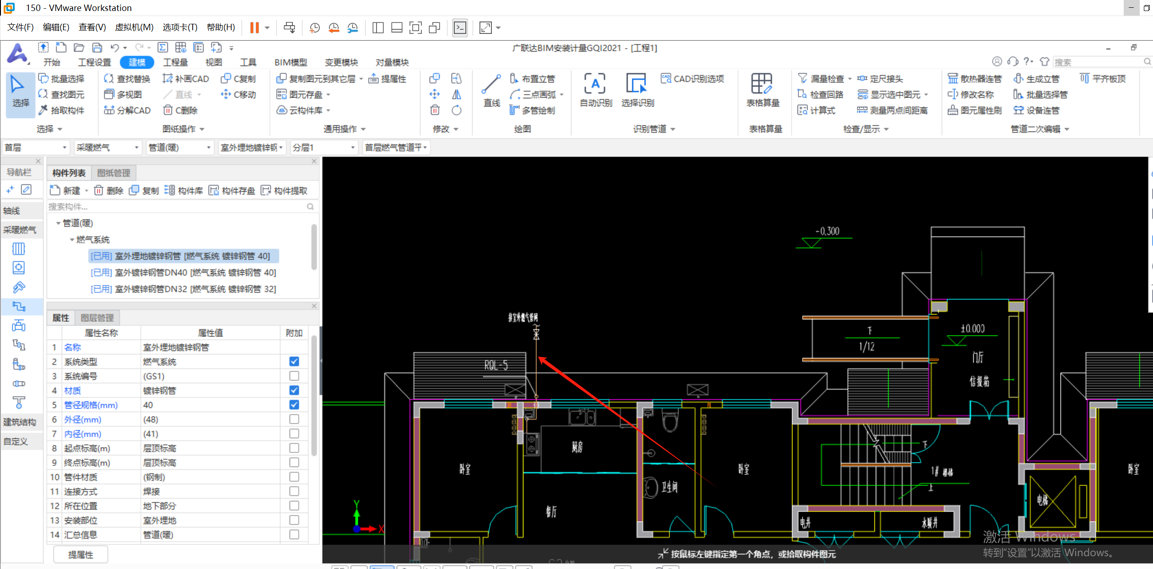
Task: Open VMware 虚拟机(M) menu
Action: [x=134, y=27]
